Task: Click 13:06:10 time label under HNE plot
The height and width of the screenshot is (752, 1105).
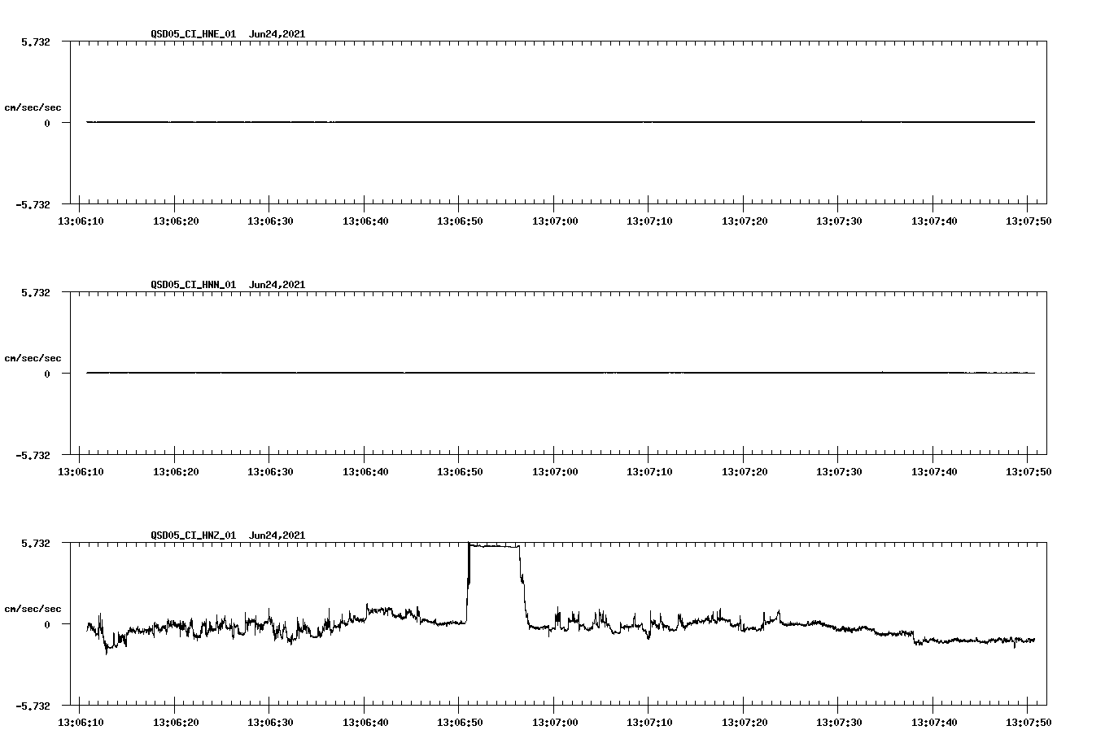Action: (x=81, y=221)
